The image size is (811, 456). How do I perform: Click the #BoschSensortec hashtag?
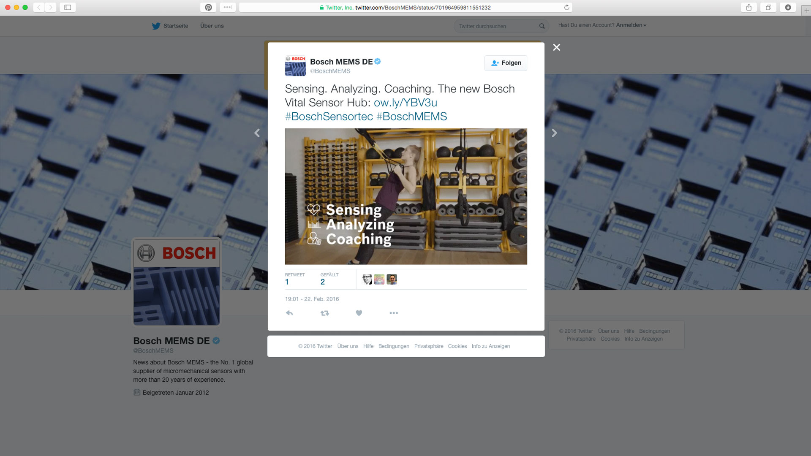[x=329, y=117]
